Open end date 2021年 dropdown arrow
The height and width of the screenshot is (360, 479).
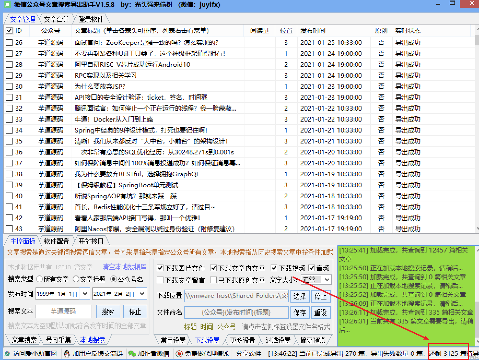click(142, 294)
